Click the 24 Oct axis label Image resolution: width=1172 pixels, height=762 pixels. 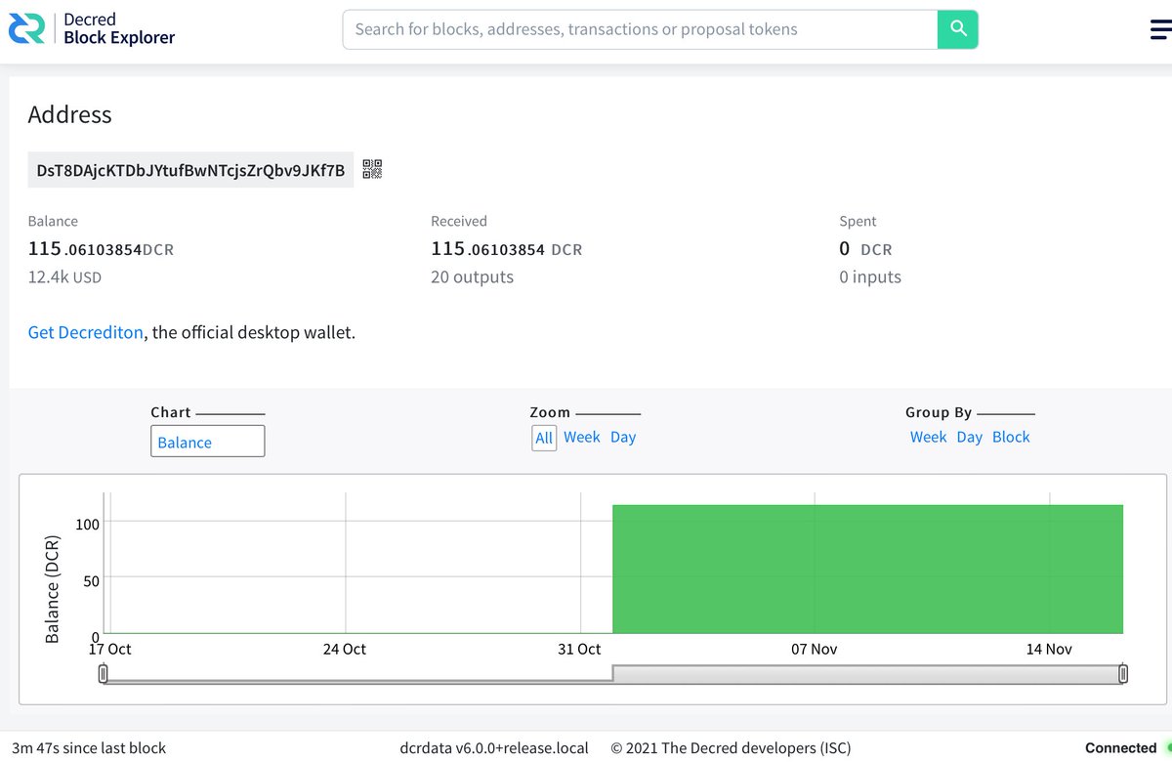coord(345,649)
